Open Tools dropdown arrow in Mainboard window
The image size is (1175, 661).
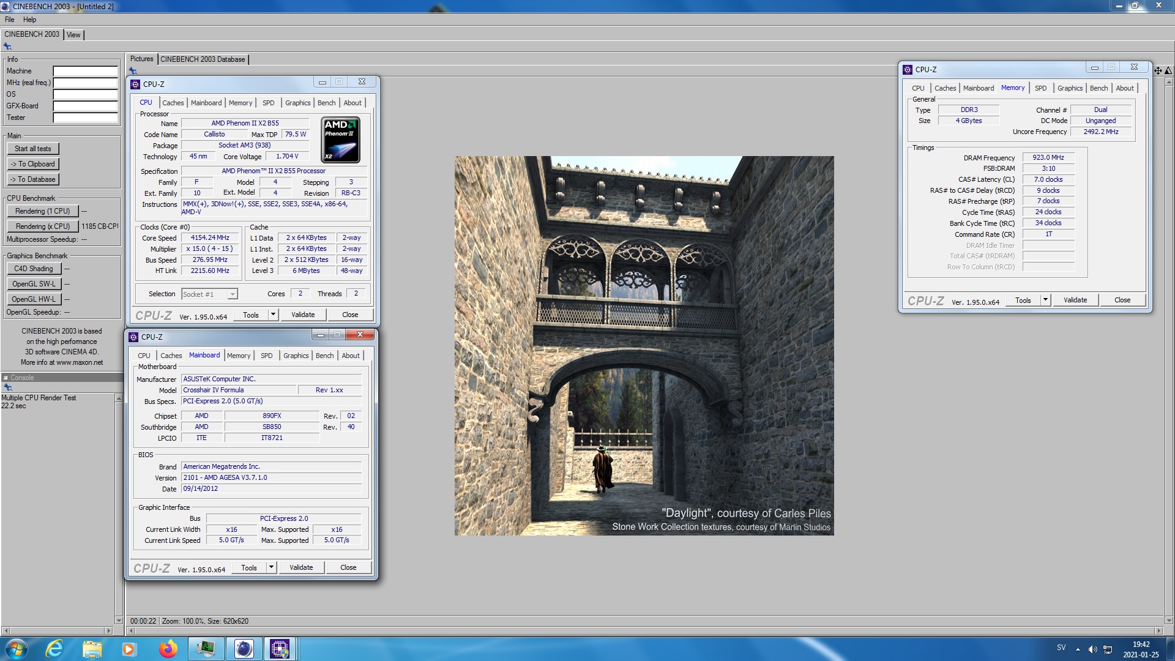coord(271,567)
